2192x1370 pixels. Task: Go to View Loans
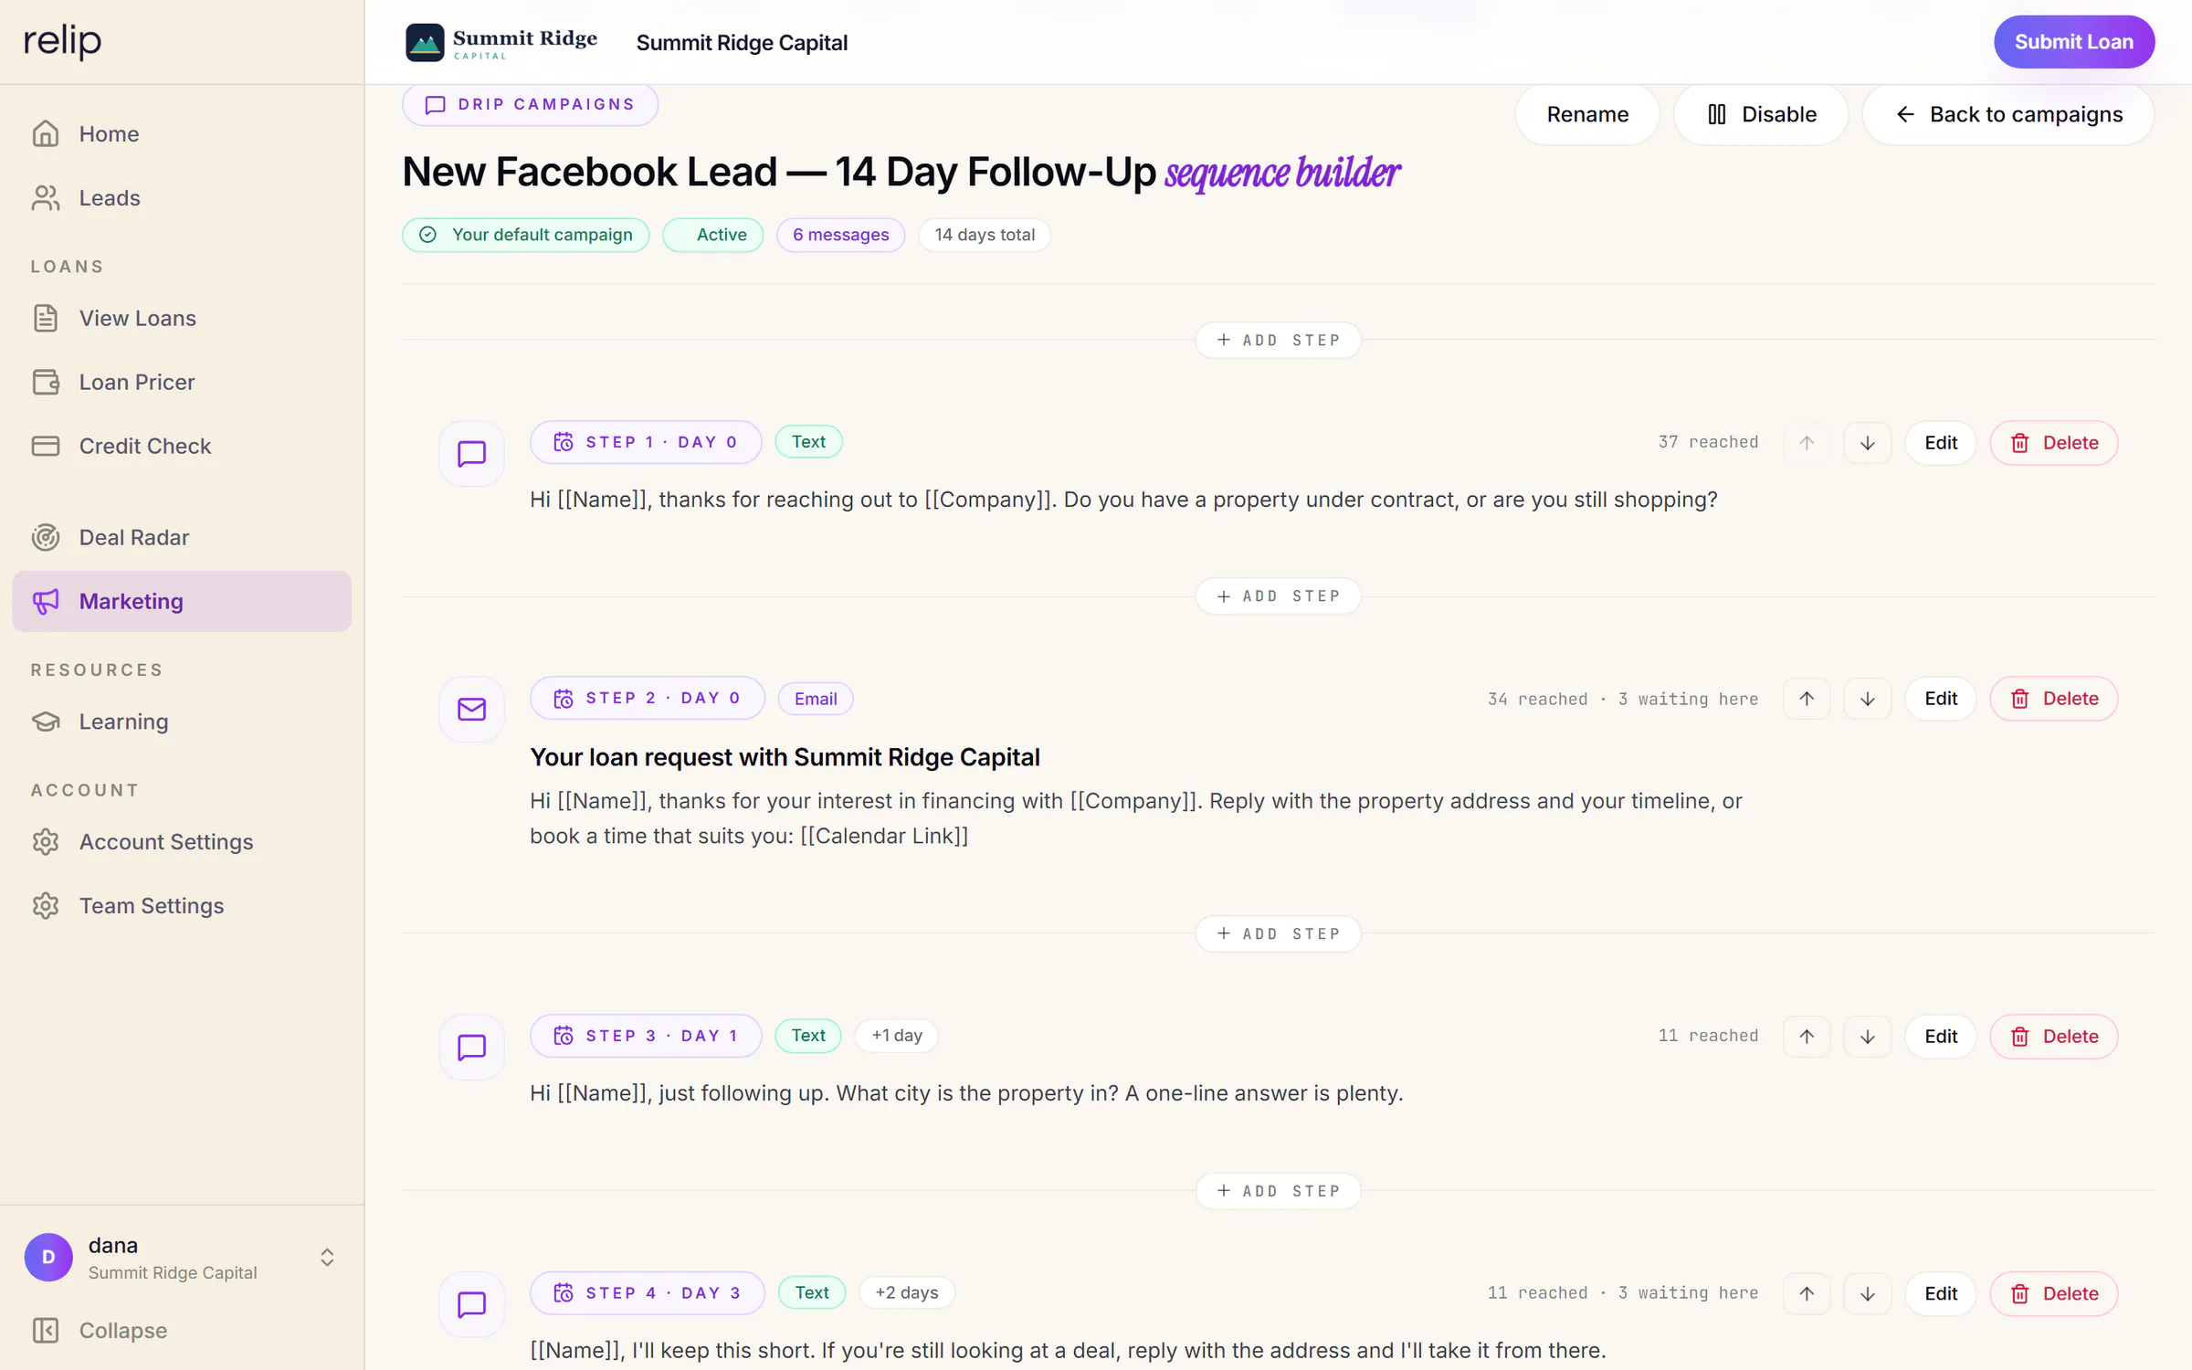[182, 318]
